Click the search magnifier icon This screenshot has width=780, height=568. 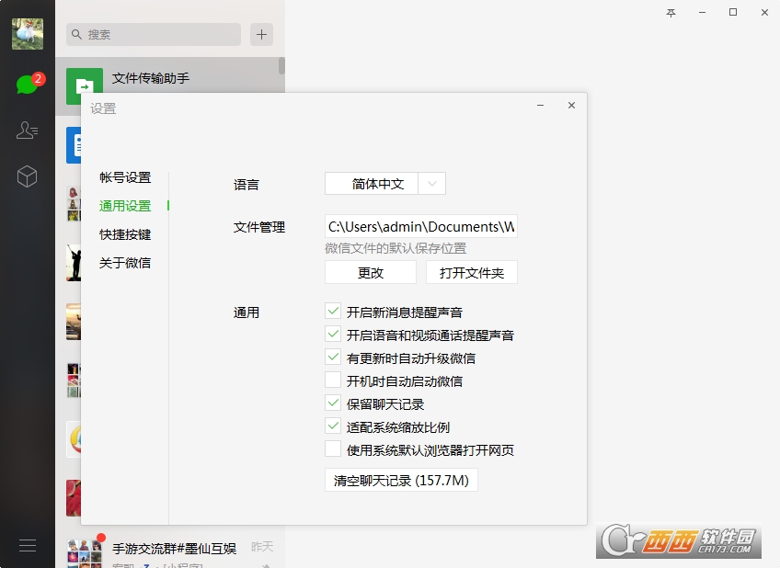76,34
